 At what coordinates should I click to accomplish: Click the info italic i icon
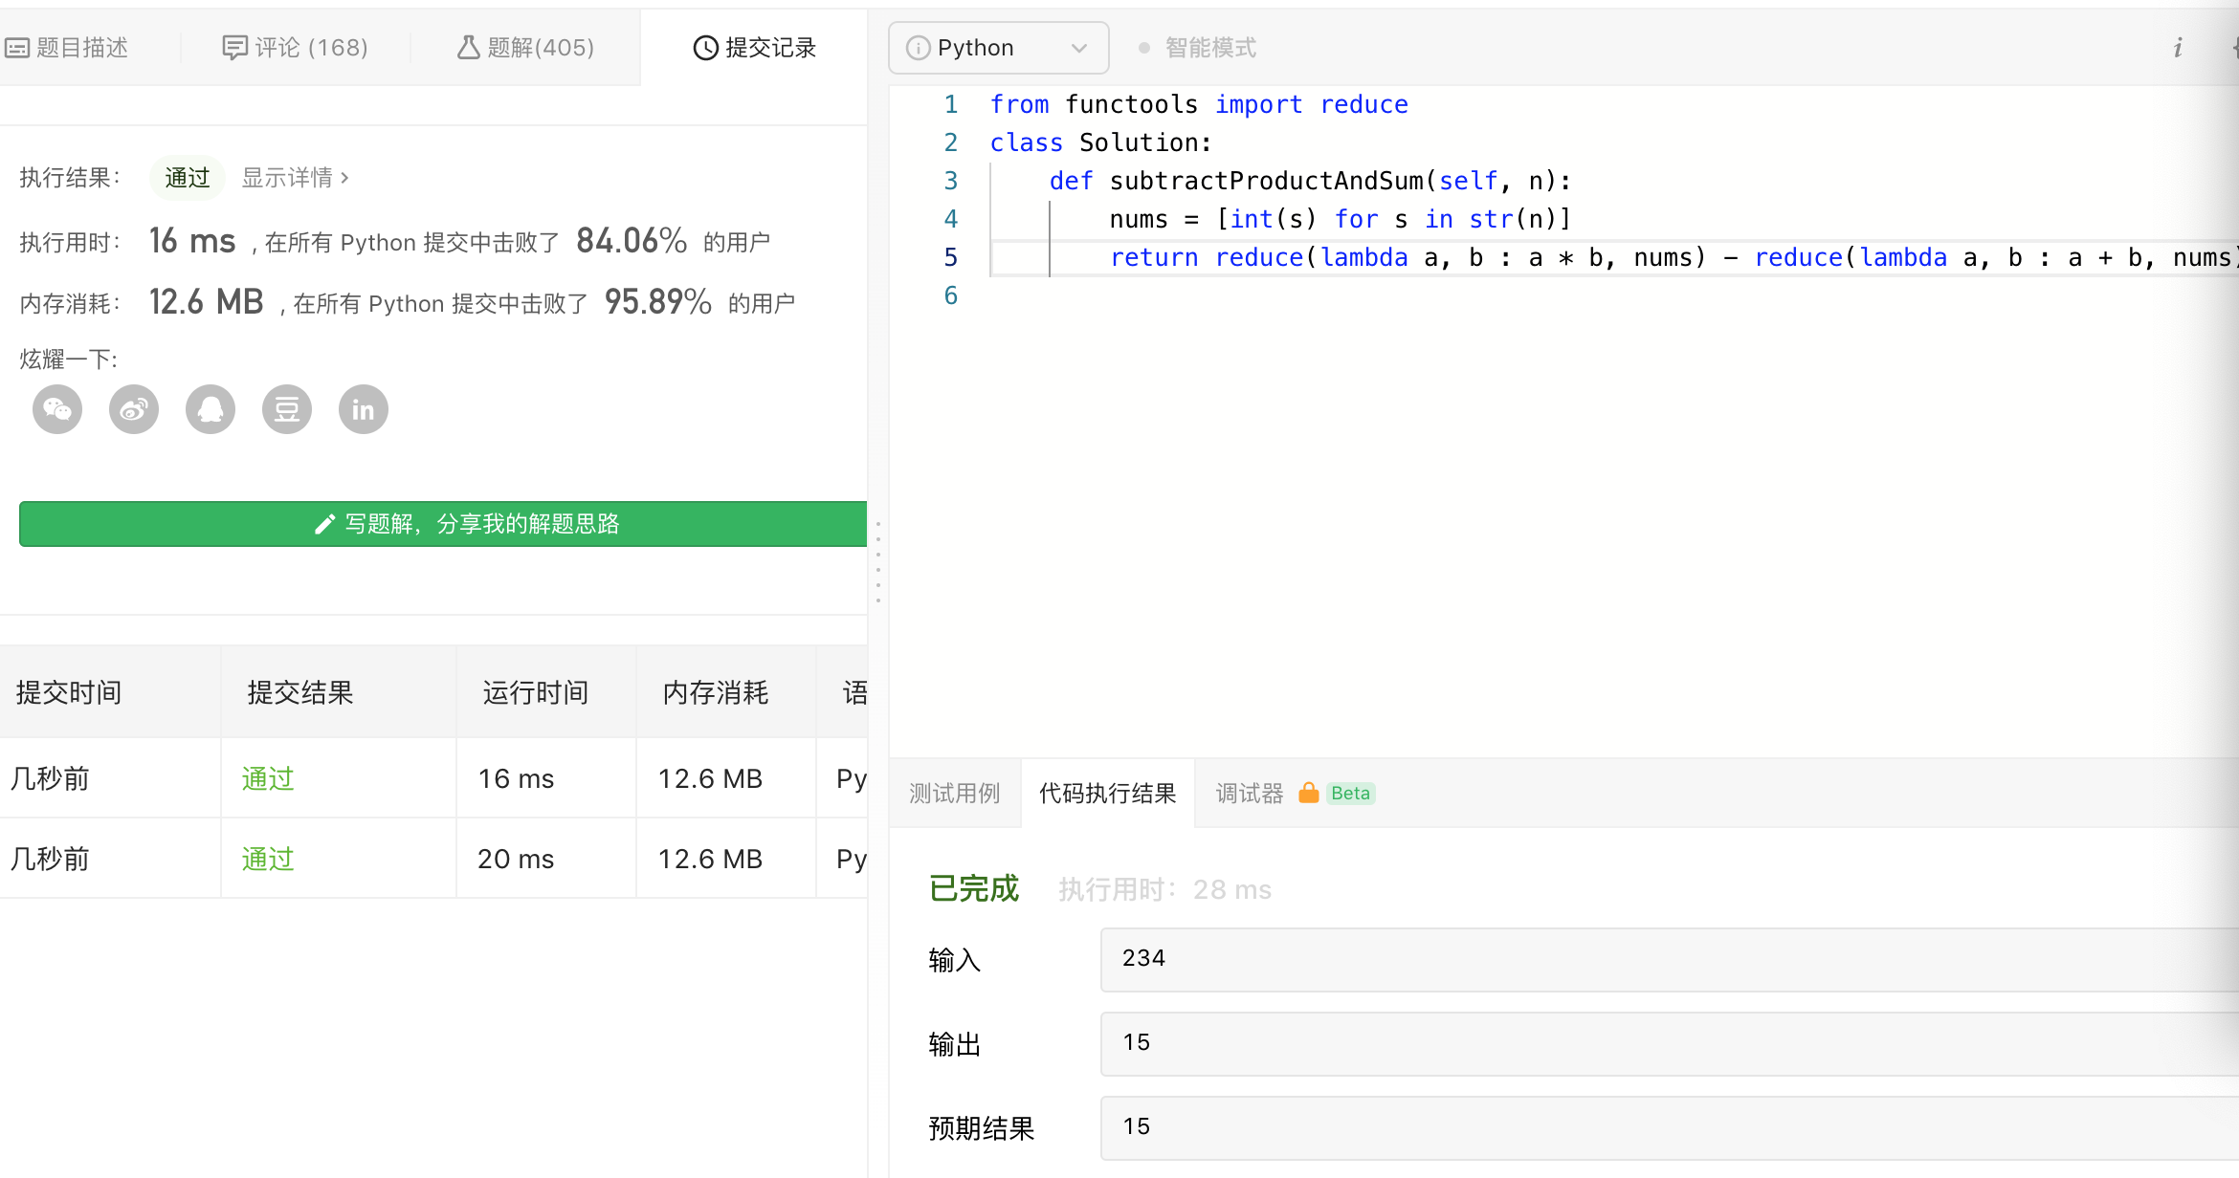point(2178,48)
